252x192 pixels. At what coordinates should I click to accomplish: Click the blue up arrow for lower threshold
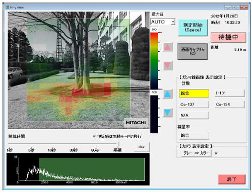point(167,94)
